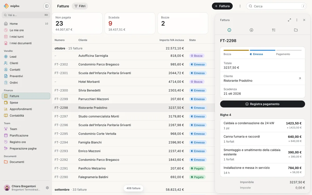
Task: Close the Fattura detail panel
Action: pos(304,20)
